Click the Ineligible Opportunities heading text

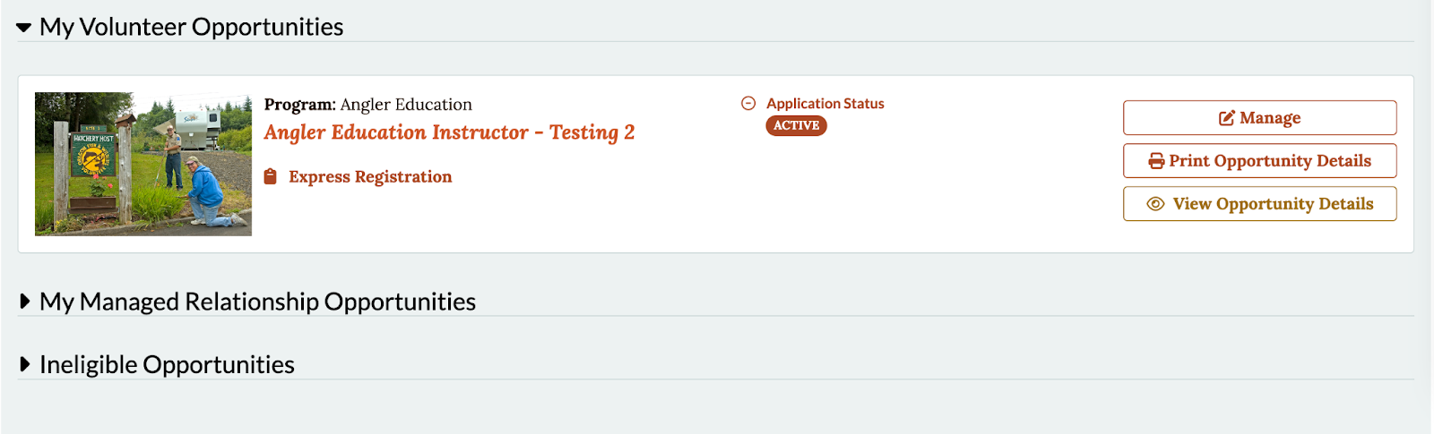(x=167, y=364)
